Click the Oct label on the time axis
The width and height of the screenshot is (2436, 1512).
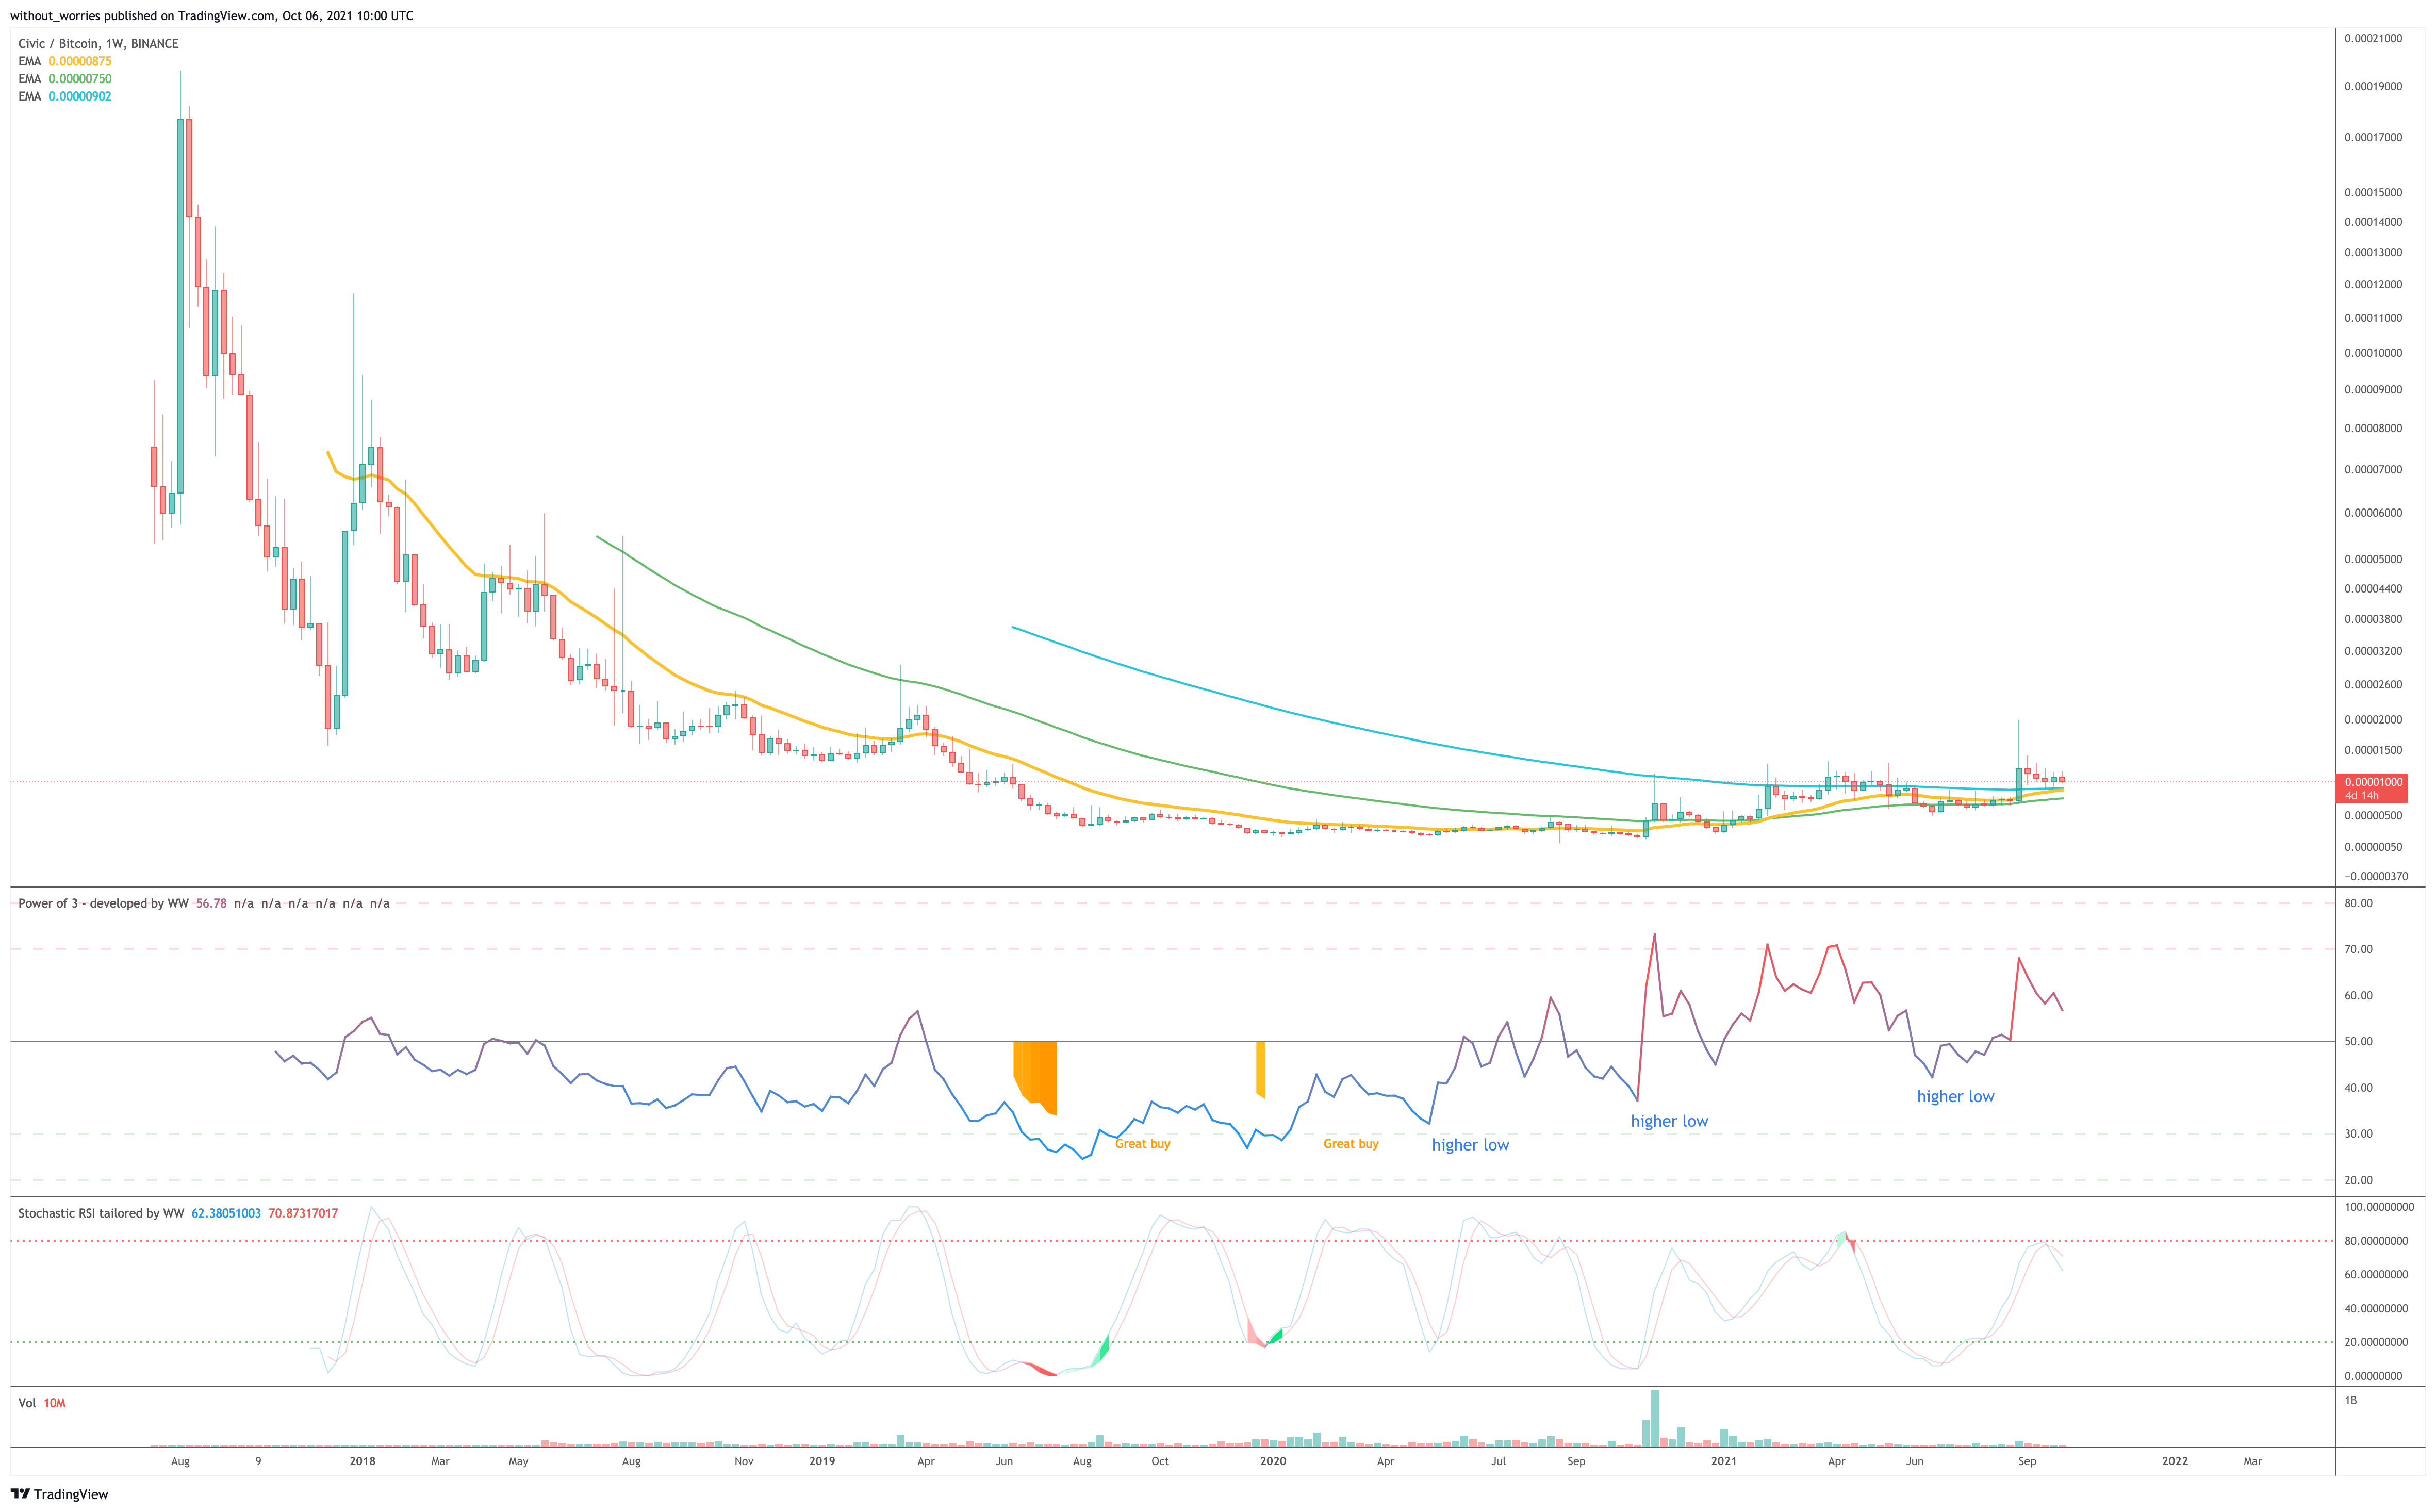pos(1160,1461)
